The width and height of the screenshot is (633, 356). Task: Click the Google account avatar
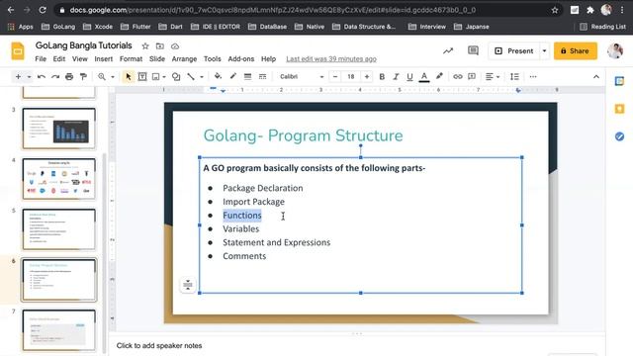615,50
